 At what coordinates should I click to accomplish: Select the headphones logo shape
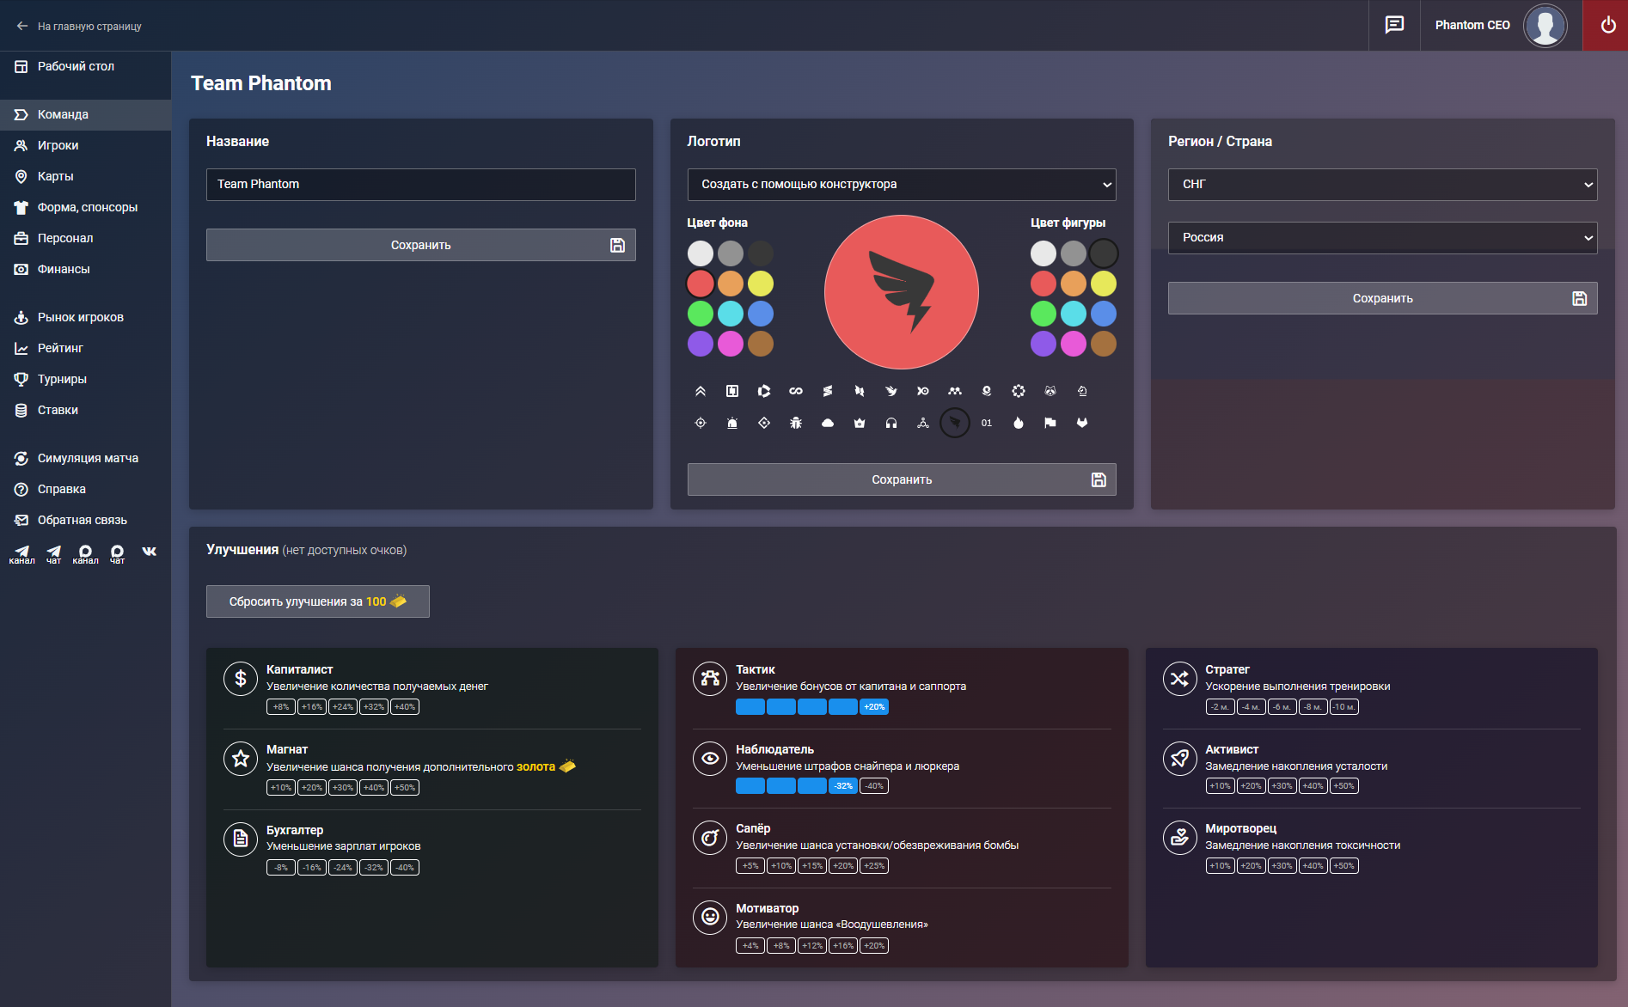(891, 423)
